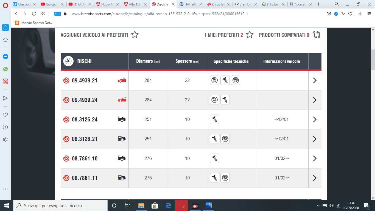375x211 pixels.
Task: Click vented disc icon in 09.4939.24 row
Action: (215, 100)
